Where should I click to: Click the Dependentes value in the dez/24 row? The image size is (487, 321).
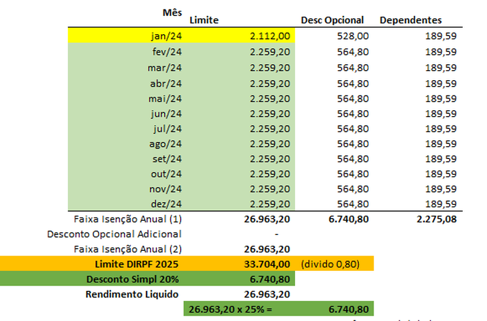(x=441, y=204)
